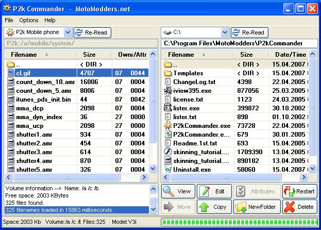Click the P2kCommander.e... 679-byte file icon

pyautogui.click(x=167, y=135)
